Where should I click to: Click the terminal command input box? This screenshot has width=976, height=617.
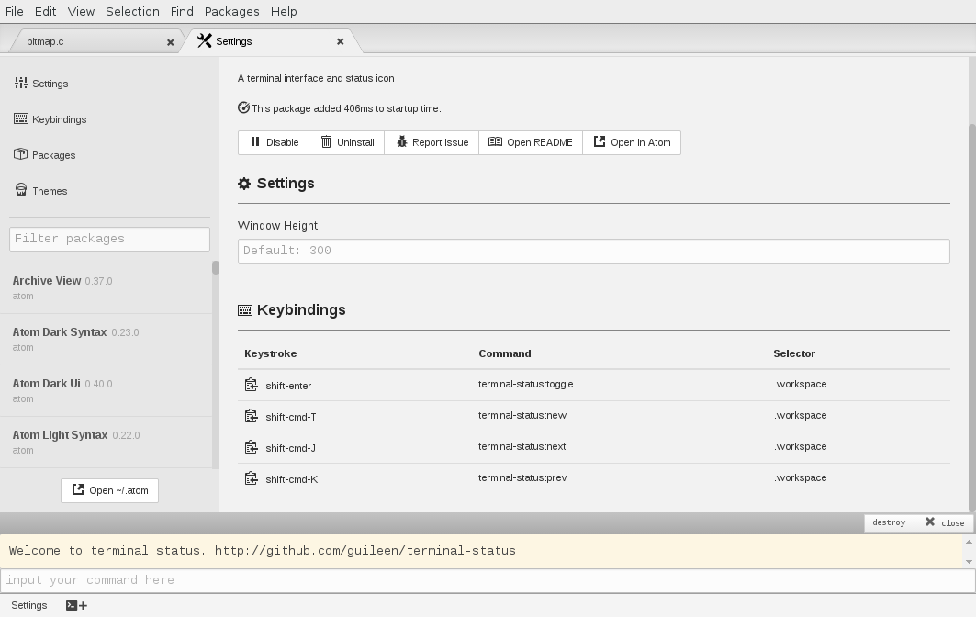coord(487,580)
